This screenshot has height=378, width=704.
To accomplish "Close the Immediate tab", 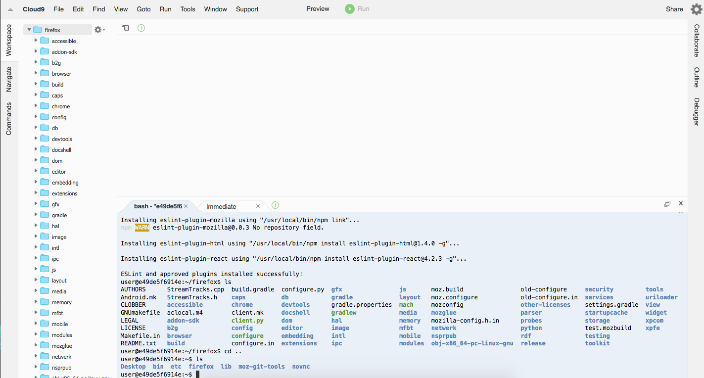I will pyautogui.click(x=258, y=206).
